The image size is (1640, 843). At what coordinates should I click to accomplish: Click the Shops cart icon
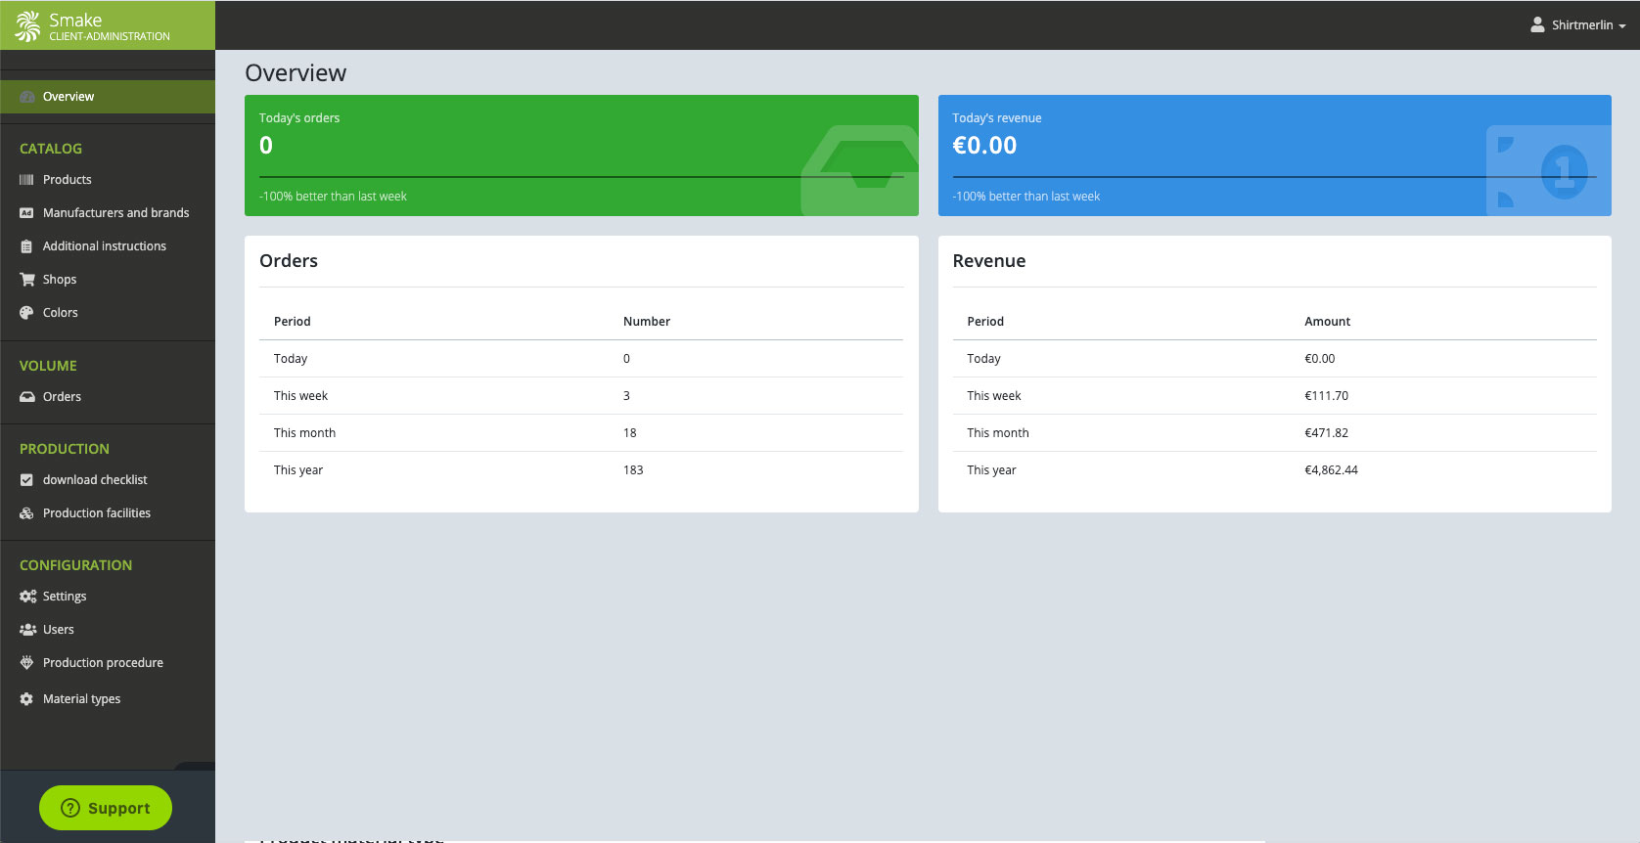(x=27, y=280)
